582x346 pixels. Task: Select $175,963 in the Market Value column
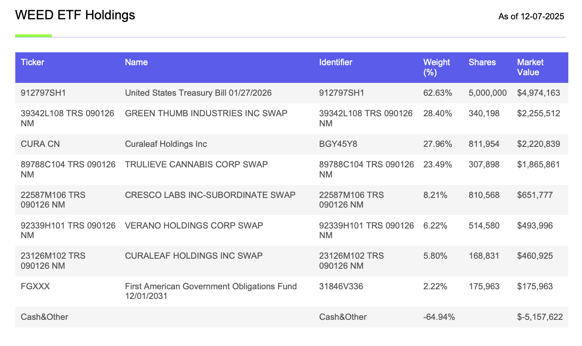tap(535, 286)
